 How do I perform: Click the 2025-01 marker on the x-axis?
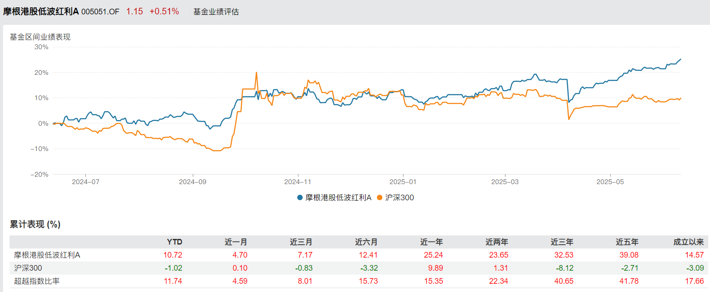click(x=403, y=182)
